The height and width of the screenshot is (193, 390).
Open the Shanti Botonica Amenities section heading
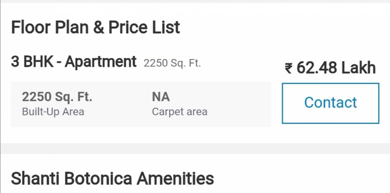[112, 178]
